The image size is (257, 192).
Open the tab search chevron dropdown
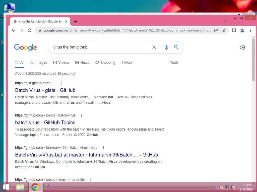pos(225,21)
